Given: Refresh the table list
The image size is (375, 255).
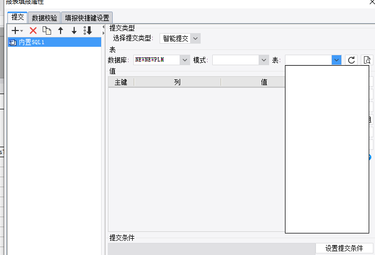Looking at the screenshot, I should pos(351,60).
